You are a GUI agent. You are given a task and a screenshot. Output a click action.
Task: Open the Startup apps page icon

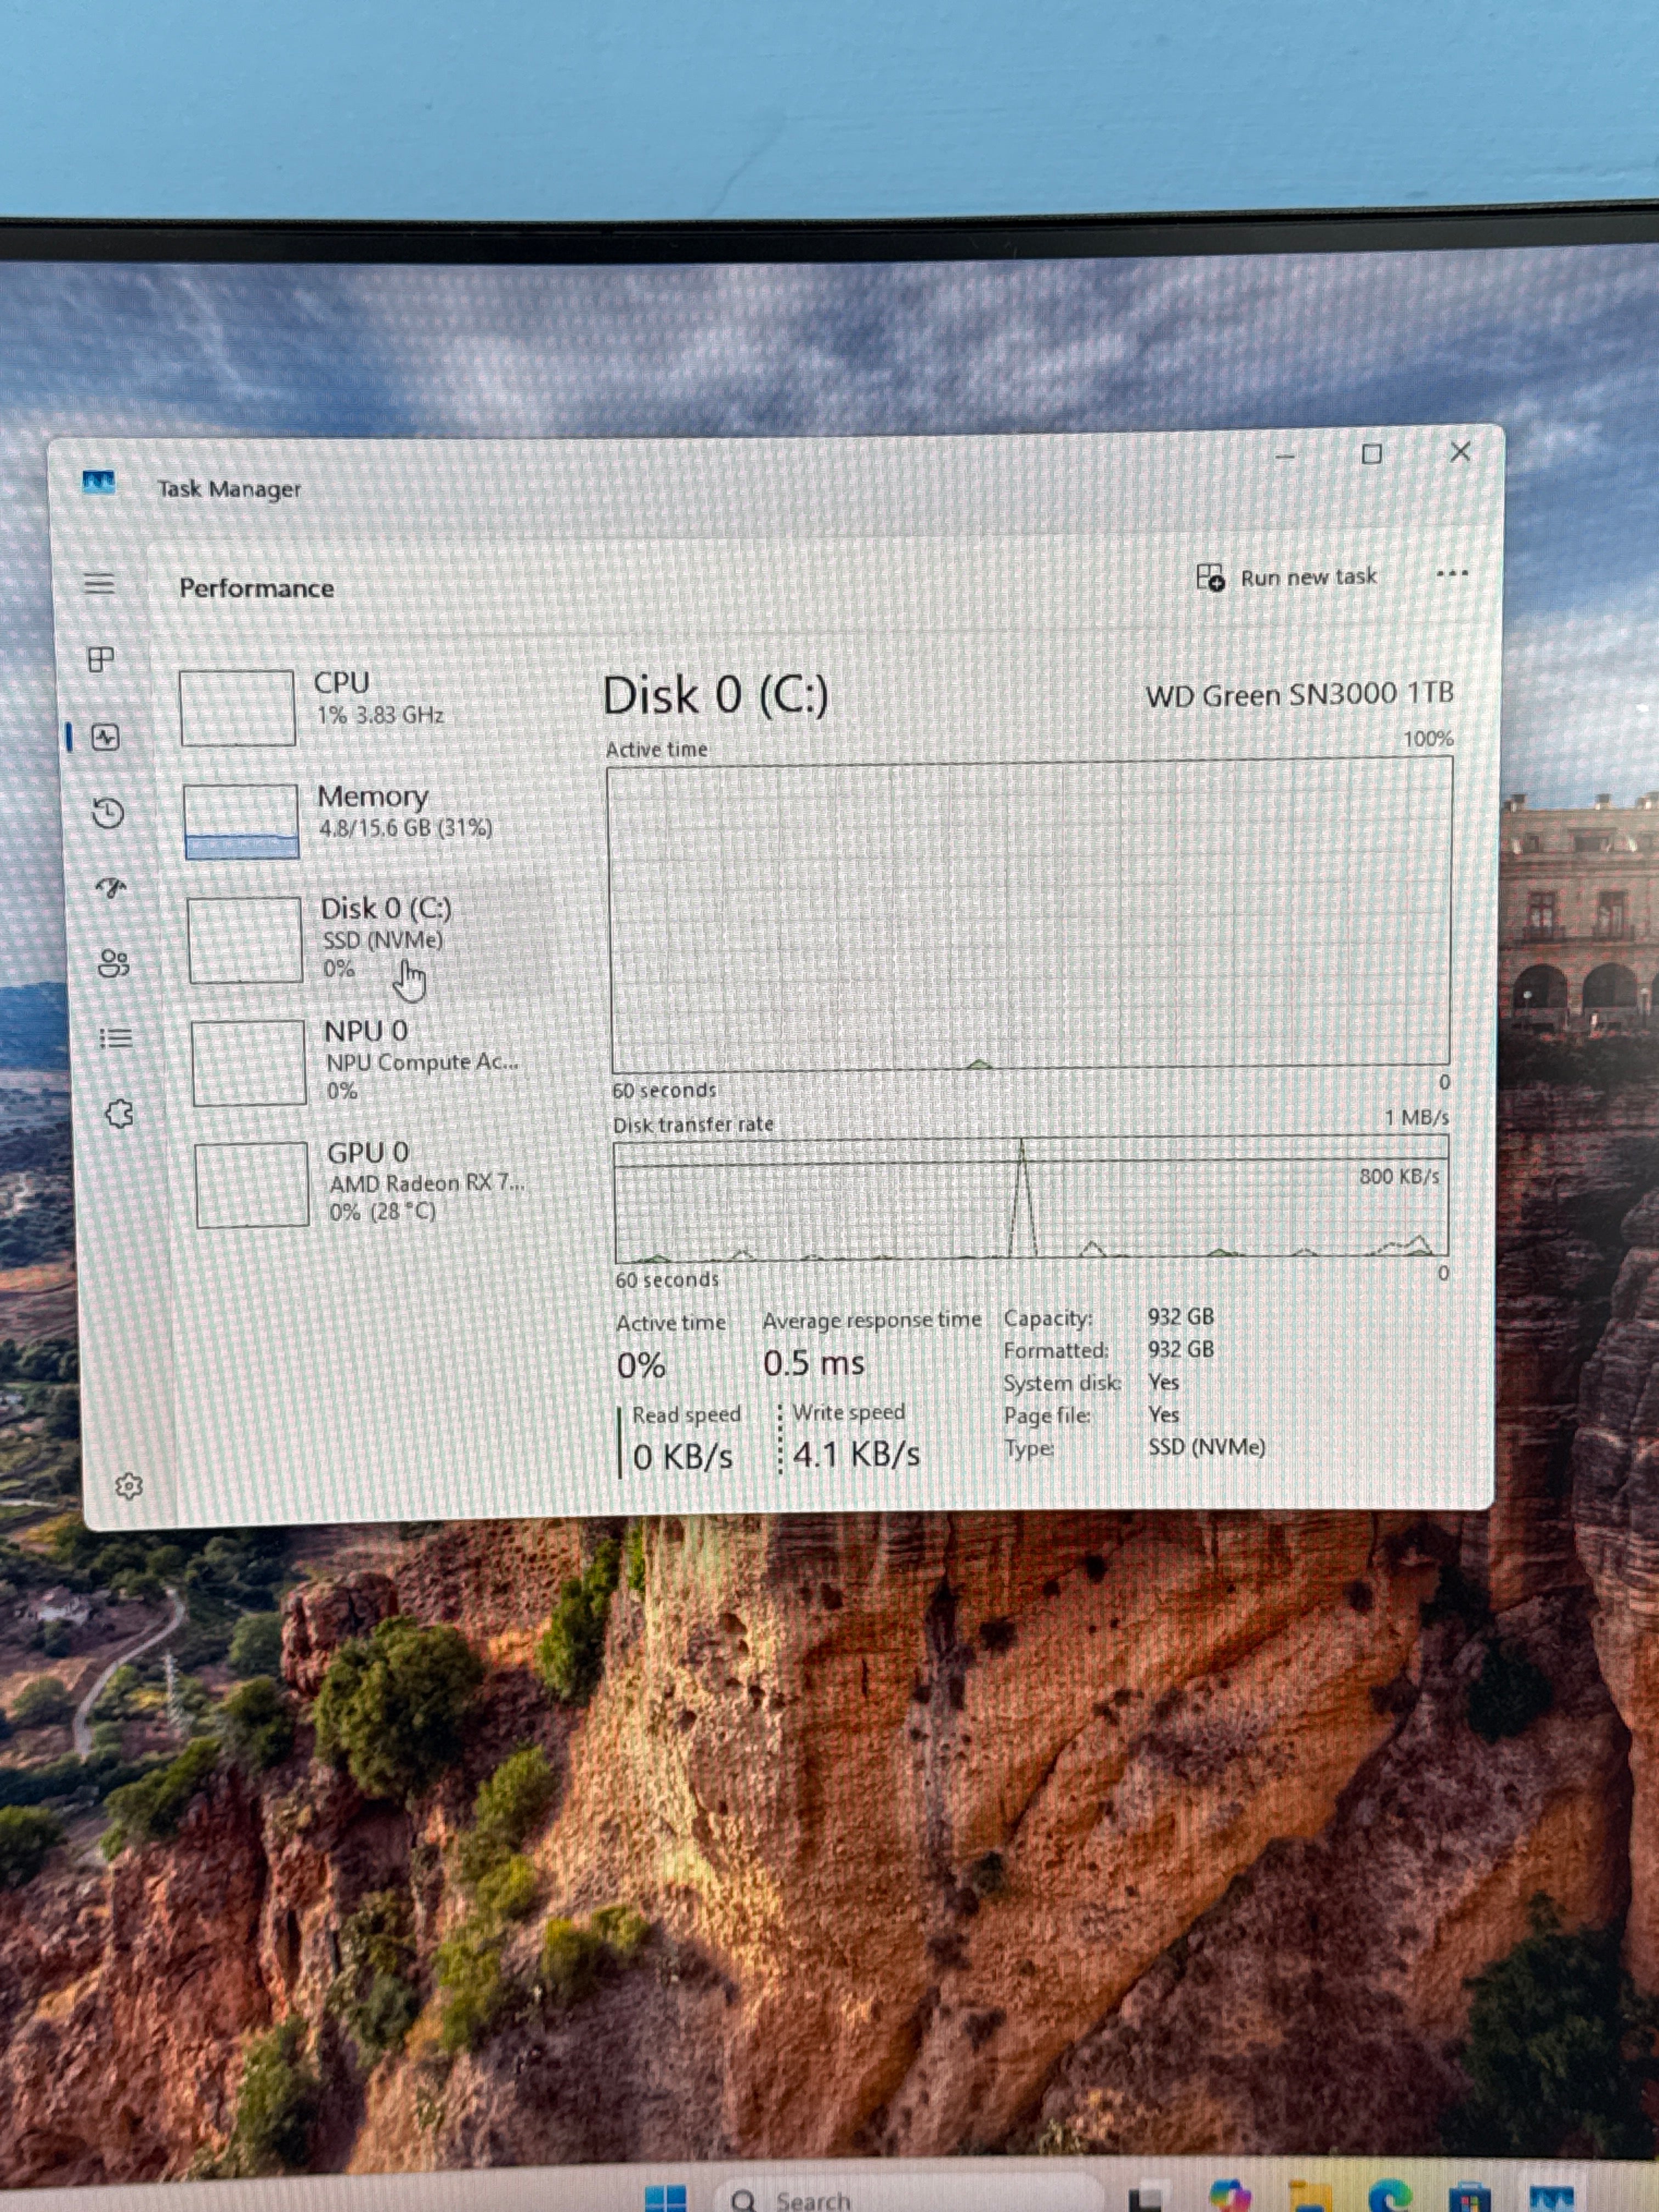click(x=111, y=887)
